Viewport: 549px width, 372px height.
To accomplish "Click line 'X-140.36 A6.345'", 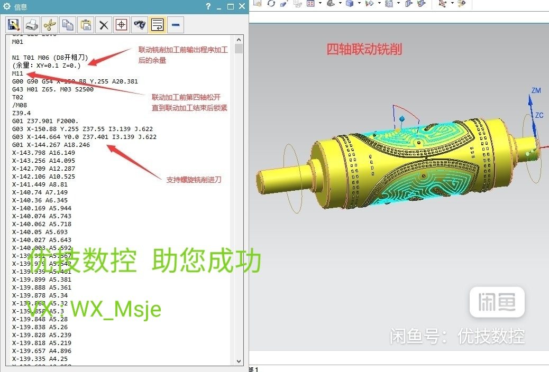I will pos(40,200).
